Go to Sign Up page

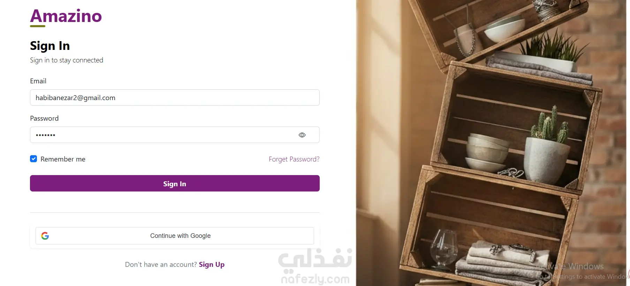click(212, 264)
